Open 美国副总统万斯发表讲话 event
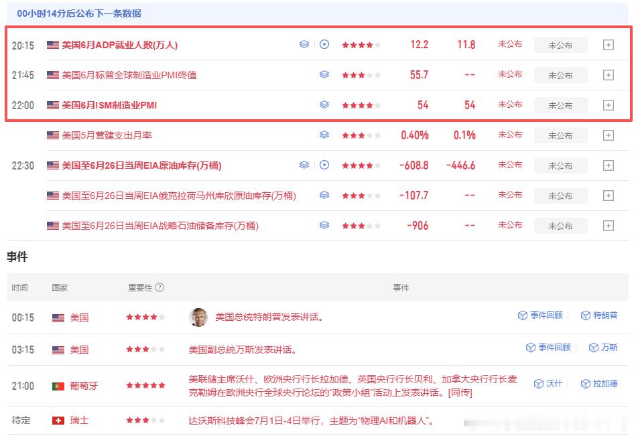 pyautogui.click(x=243, y=350)
